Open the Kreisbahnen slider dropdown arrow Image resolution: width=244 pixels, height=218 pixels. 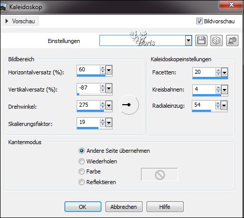224,90
